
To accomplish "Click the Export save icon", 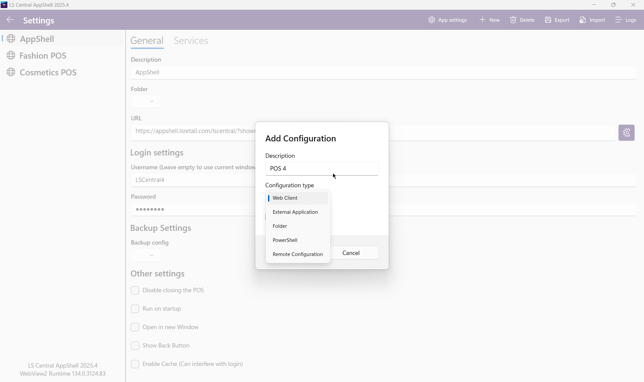I will [548, 20].
